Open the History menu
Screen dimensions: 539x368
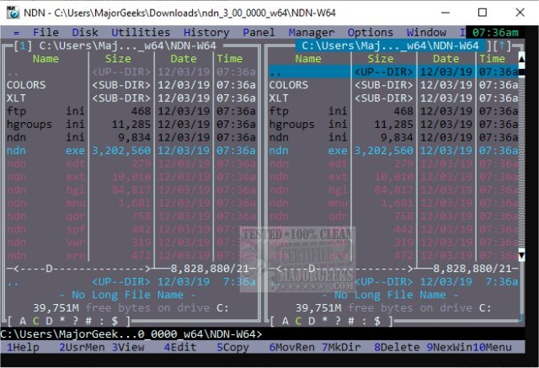206,33
